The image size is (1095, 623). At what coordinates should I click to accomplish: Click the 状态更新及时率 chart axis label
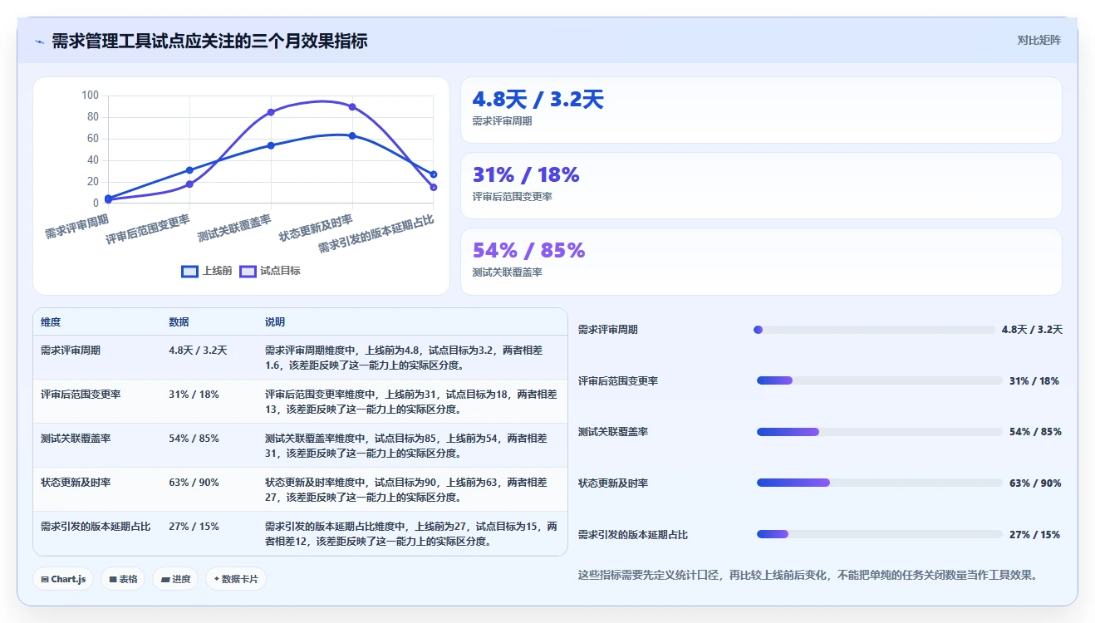[316, 228]
